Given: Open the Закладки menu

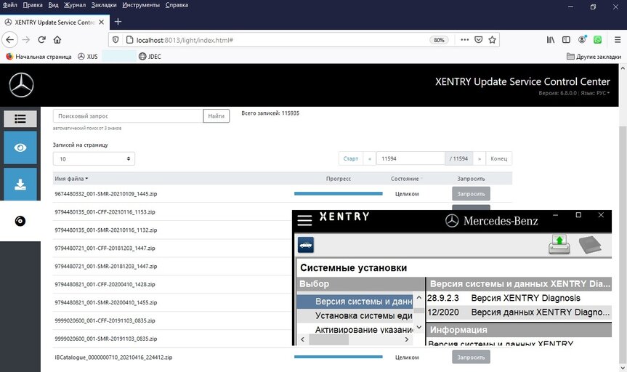Looking at the screenshot, I should (x=104, y=5).
